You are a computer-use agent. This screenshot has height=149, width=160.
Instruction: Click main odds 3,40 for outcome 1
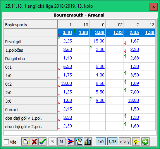click(67, 32)
